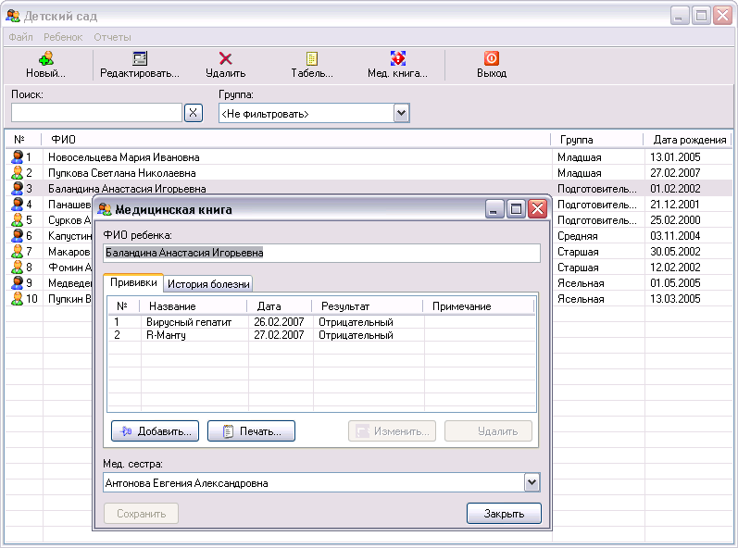Select the R-Манту vaccination row
The width and height of the screenshot is (738, 548).
pos(321,335)
